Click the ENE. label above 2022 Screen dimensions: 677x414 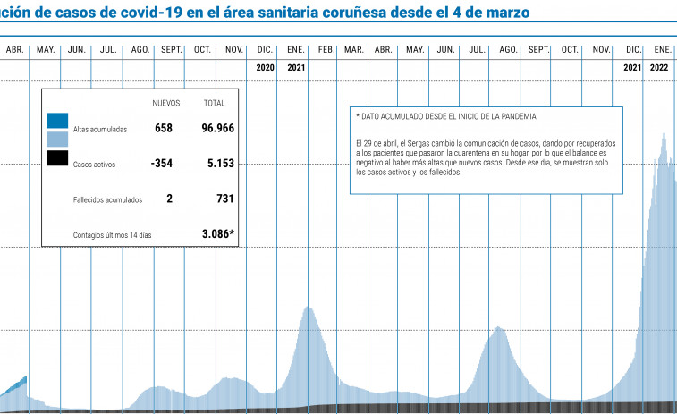click(x=663, y=50)
